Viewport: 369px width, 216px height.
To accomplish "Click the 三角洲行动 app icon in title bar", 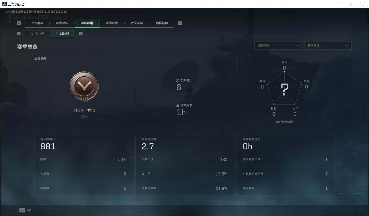I will (4, 4).
